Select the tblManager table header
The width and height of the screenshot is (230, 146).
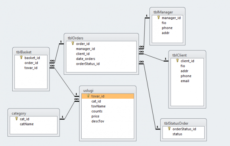click(167, 12)
